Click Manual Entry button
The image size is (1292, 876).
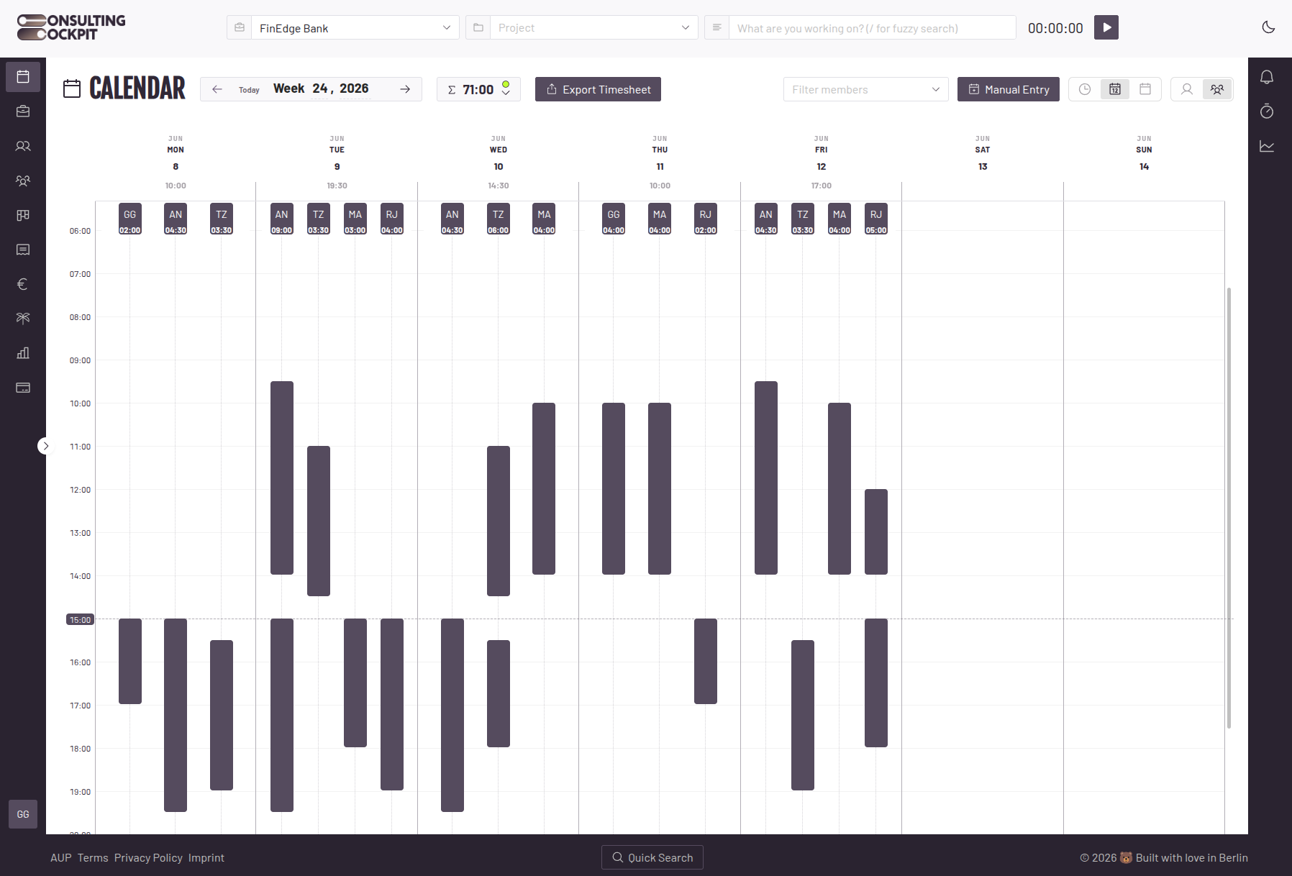pos(1008,89)
